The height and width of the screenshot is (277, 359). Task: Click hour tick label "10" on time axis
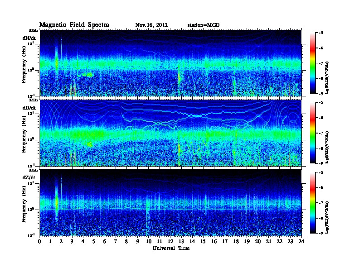pyautogui.click(x=149, y=241)
